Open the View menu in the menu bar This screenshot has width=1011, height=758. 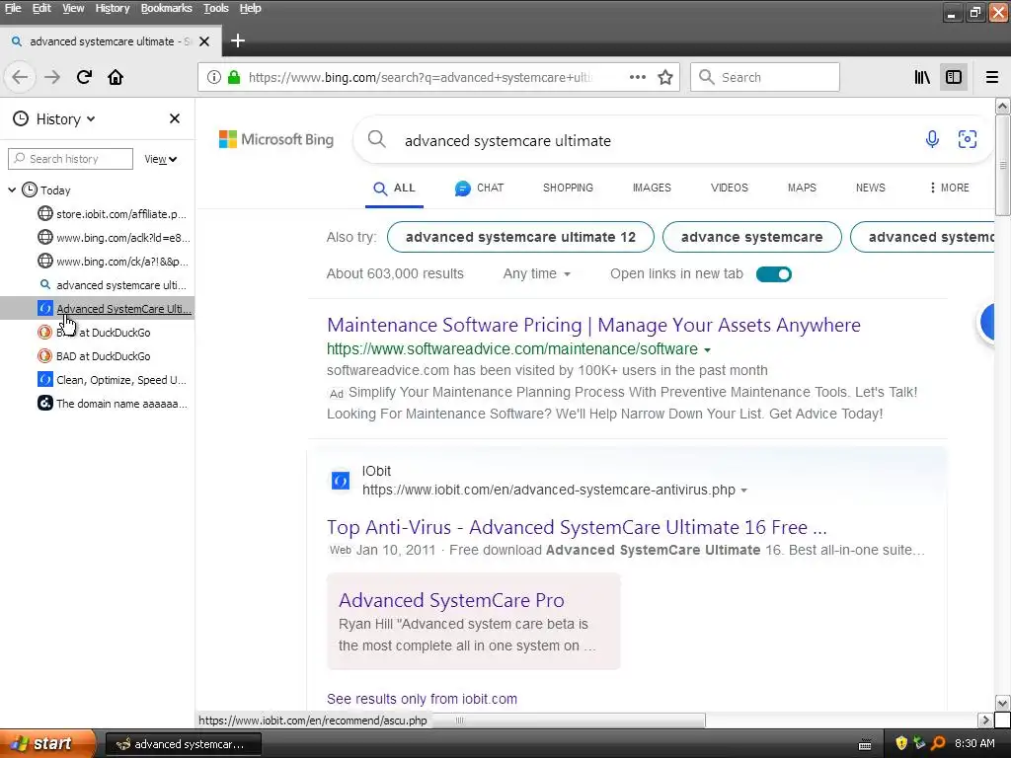[x=73, y=8]
